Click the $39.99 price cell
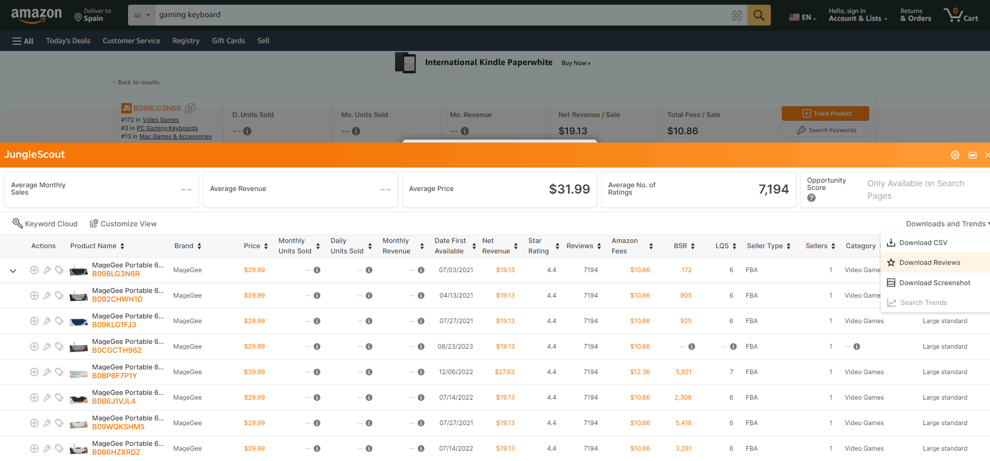Image resolution: width=990 pixels, height=461 pixels. click(254, 372)
